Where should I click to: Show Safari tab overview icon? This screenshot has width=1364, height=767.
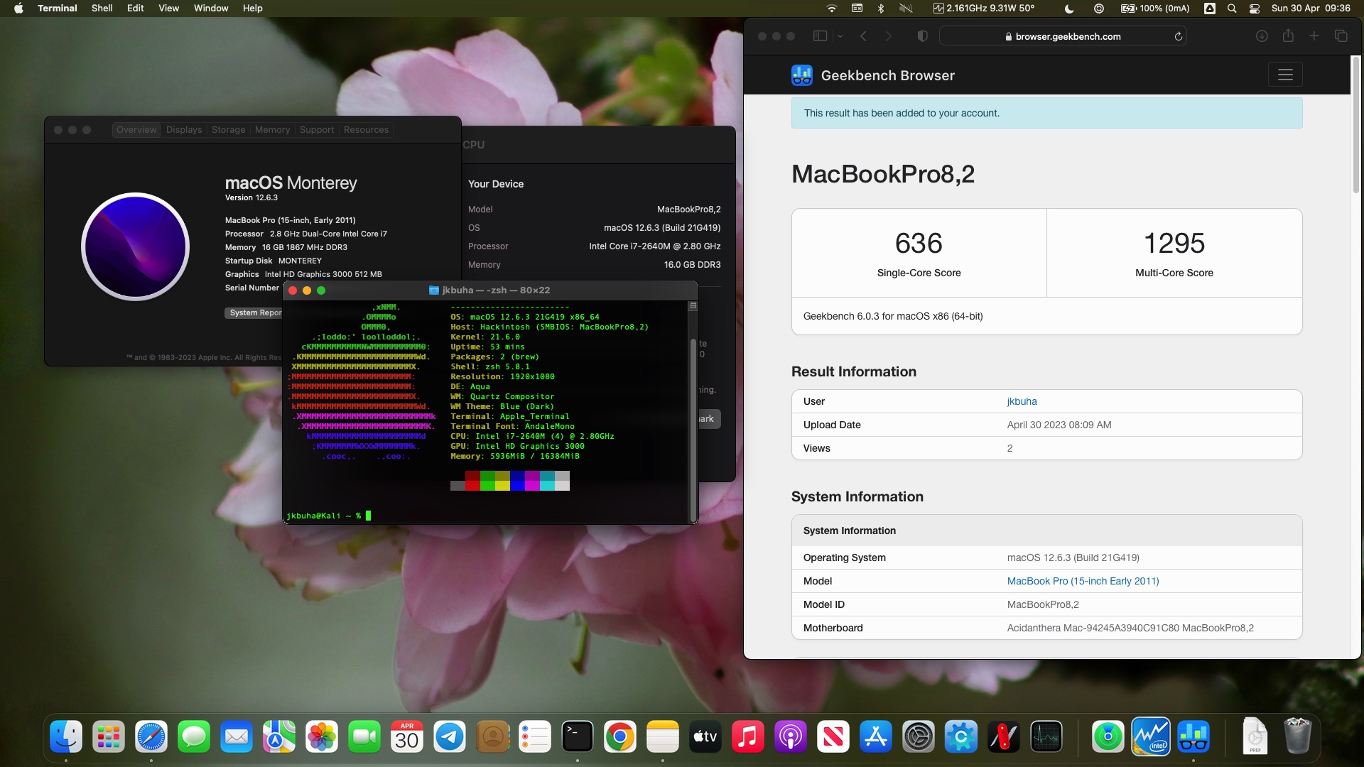pyautogui.click(x=1341, y=36)
